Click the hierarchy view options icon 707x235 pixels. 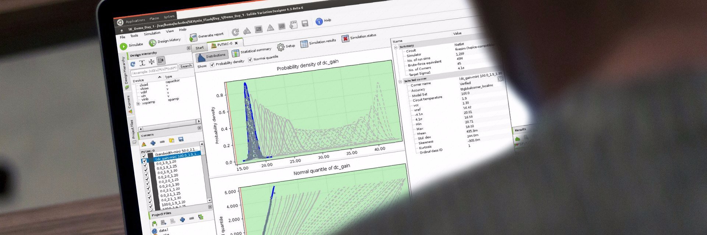(x=161, y=60)
